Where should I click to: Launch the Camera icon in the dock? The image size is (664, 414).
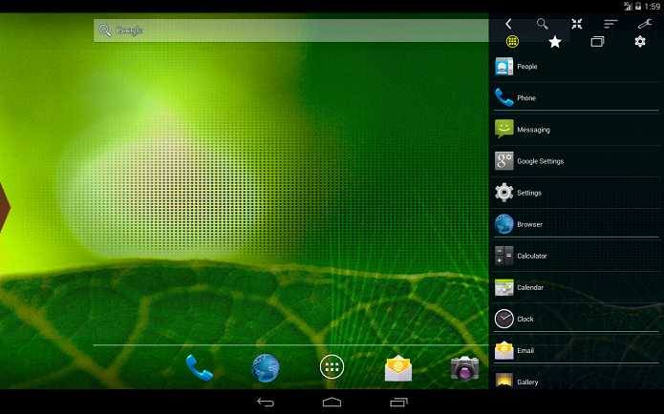(x=464, y=368)
